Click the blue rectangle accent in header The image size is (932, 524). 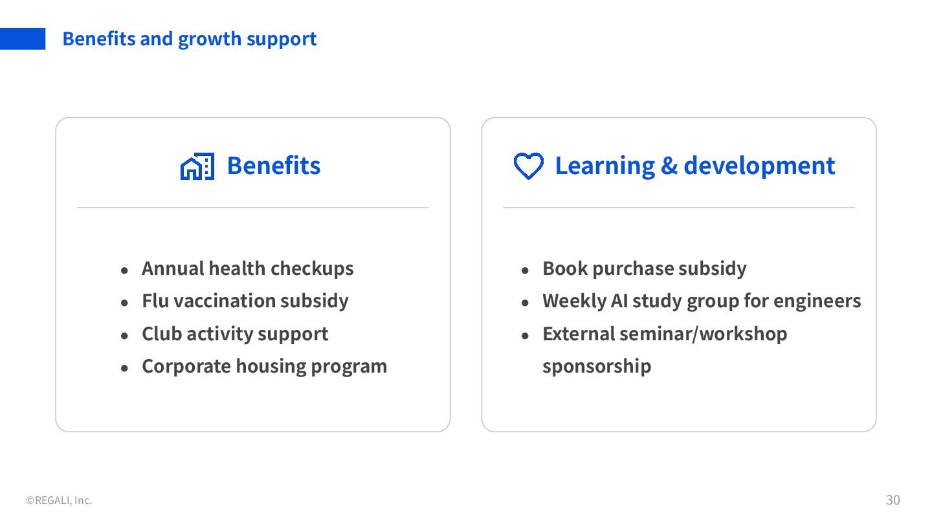pos(23,39)
